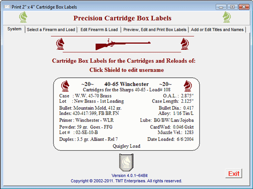The height and width of the screenshot is (189, 253).
Task: Switch to Select a Firearm and Load tab
Action: (51, 29)
